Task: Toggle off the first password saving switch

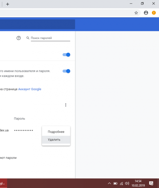Action: point(67,55)
